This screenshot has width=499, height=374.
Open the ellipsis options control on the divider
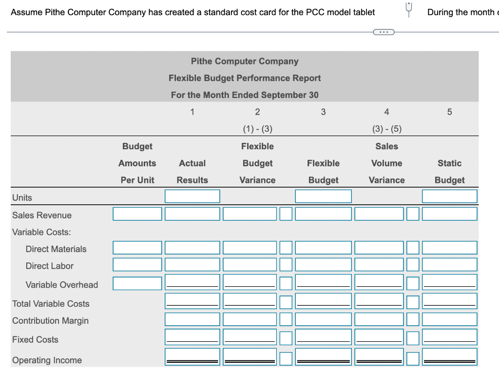point(384,32)
